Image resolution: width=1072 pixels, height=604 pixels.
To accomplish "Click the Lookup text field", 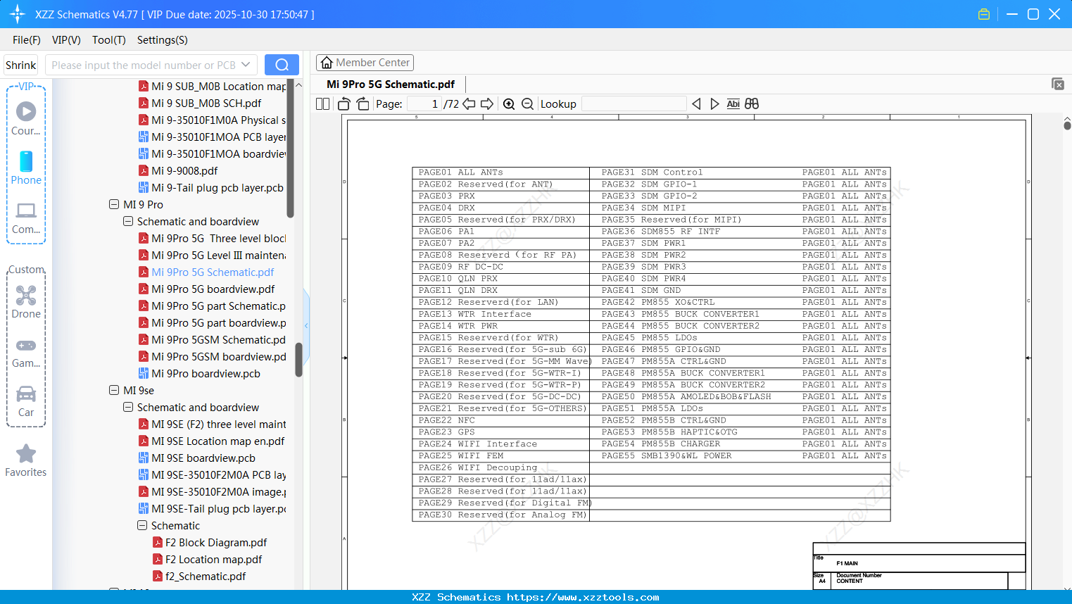I will click(x=634, y=104).
